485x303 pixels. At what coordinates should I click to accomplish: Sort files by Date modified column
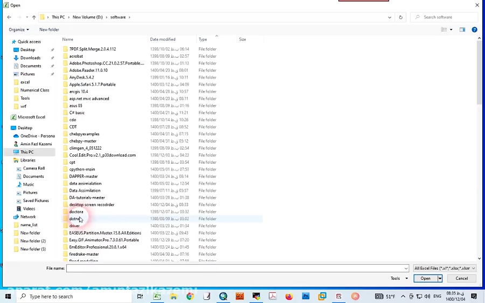coord(163,39)
